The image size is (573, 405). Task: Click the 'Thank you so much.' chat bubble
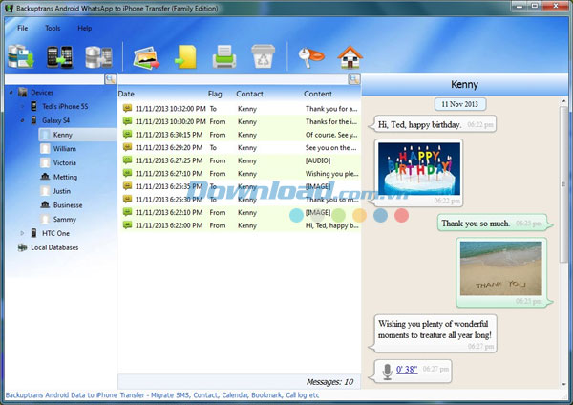(495, 223)
